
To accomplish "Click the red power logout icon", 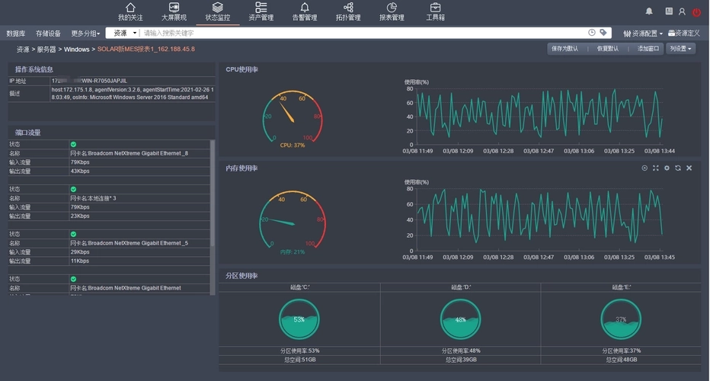I will (x=696, y=12).
